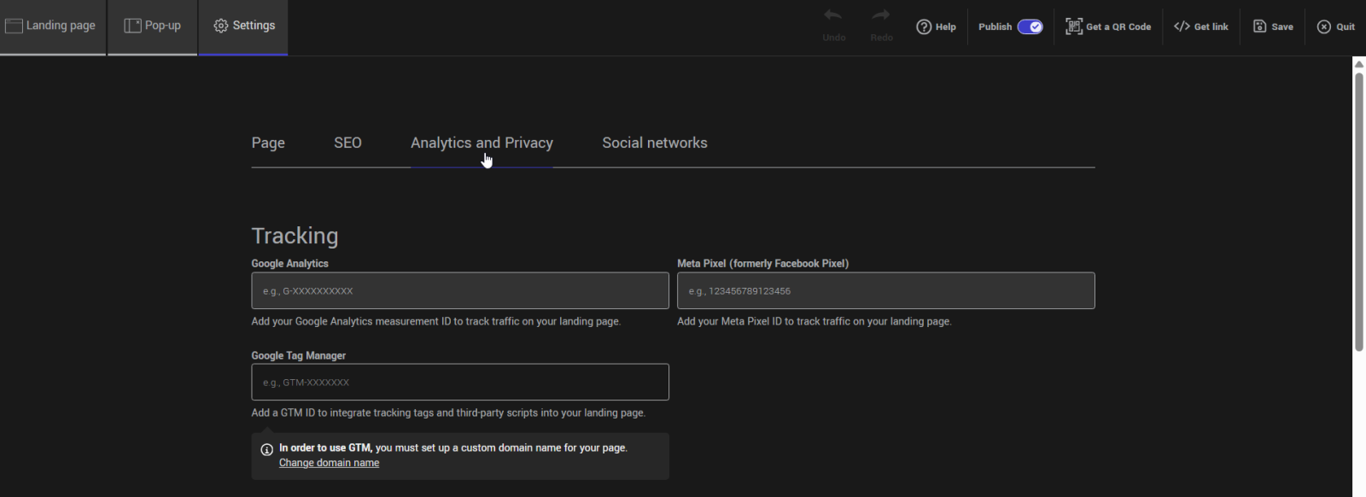Viewport: 1366px width, 497px height.
Task: Open Help via question mark icon
Action: point(924,26)
